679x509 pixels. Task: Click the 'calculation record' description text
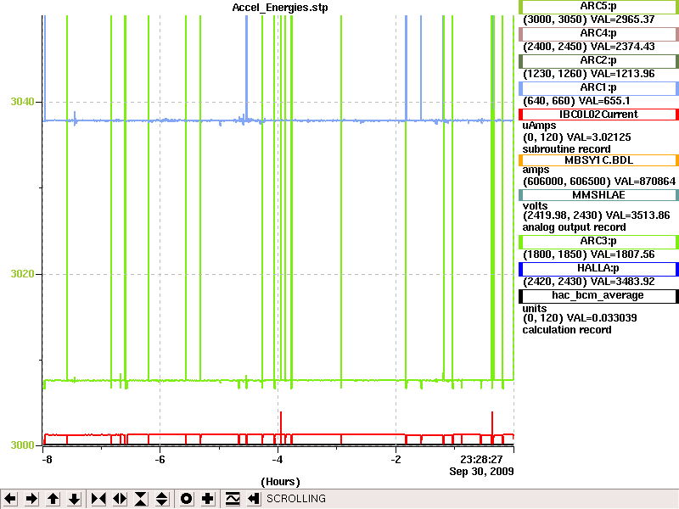[567, 330]
